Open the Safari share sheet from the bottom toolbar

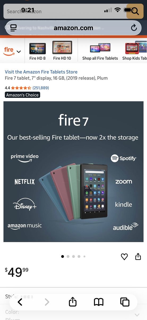pos(72,302)
